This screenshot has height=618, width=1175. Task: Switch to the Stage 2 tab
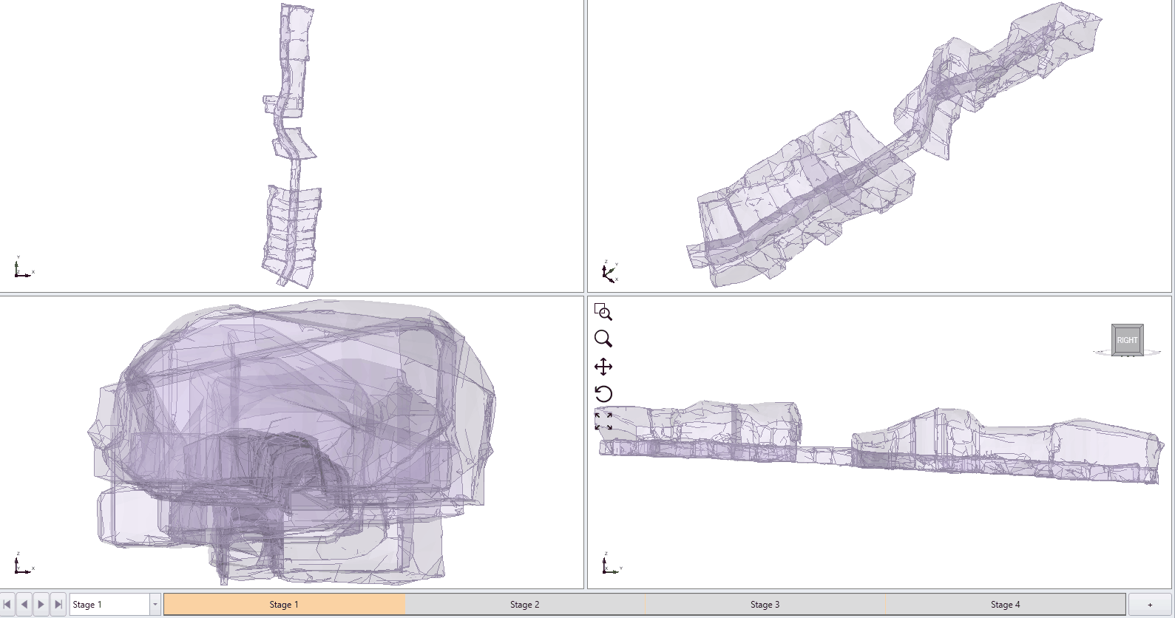click(524, 605)
